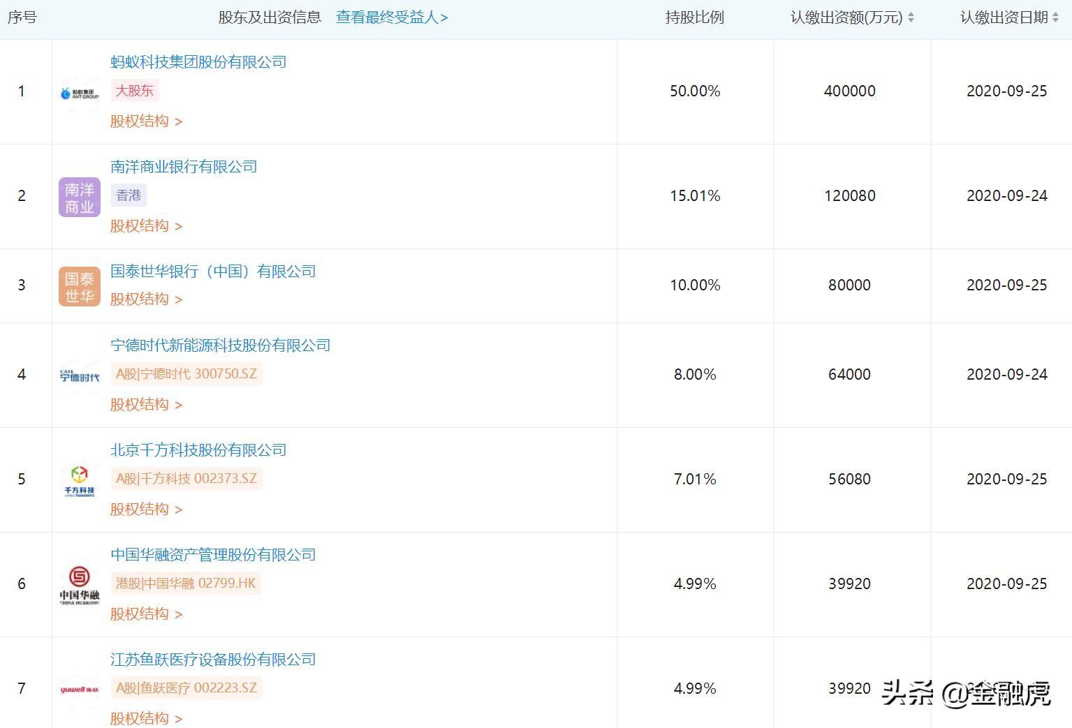
Task: View 股权结构 for 南洋商业银行
Action: (x=146, y=226)
